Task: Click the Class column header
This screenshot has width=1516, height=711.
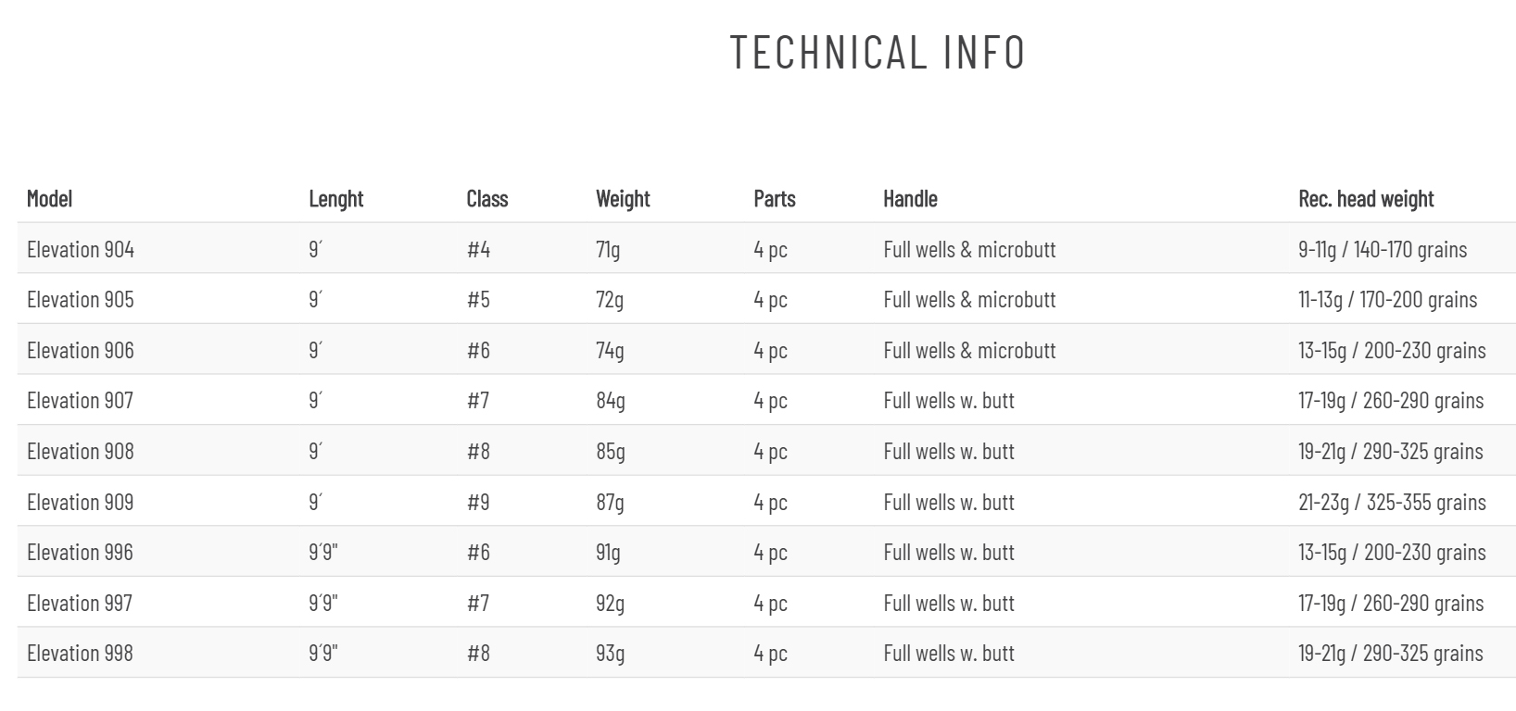Action: tap(486, 198)
